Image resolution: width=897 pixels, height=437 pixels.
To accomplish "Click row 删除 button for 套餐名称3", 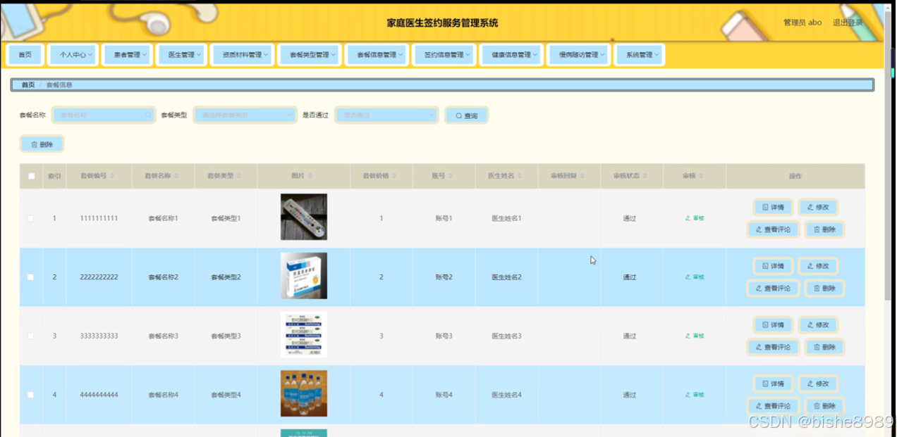I will click(824, 347).
